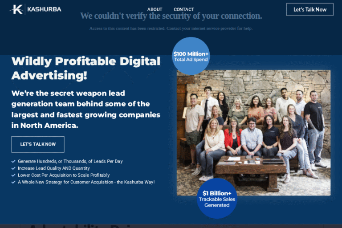Click the Kashurba Way strategy bullet text

coord(86,182)
